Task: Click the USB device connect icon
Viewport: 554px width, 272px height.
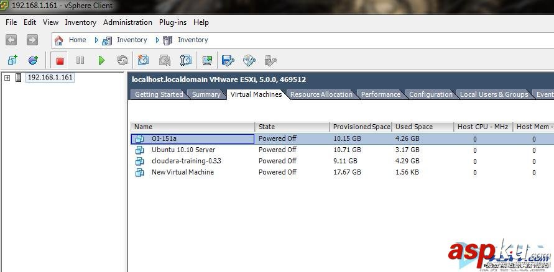Action: click(x=270, y=60)
